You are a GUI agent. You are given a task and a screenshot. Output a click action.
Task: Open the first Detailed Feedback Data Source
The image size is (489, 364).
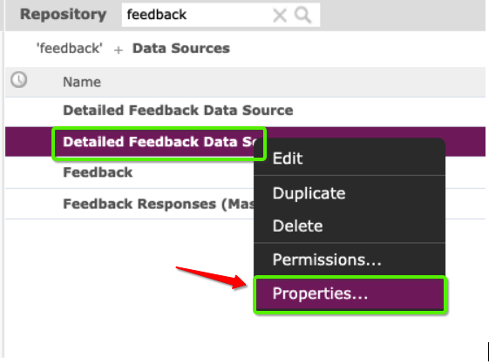(x=178, y=111)
